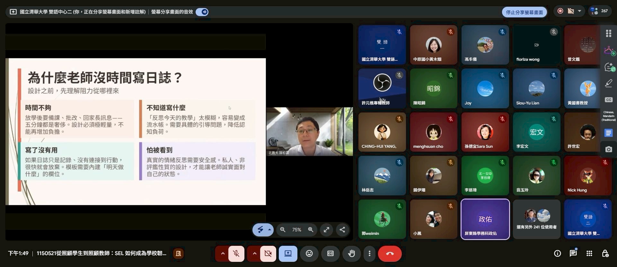
Task: Open meeting details info icon
Action: coord(558,254)
